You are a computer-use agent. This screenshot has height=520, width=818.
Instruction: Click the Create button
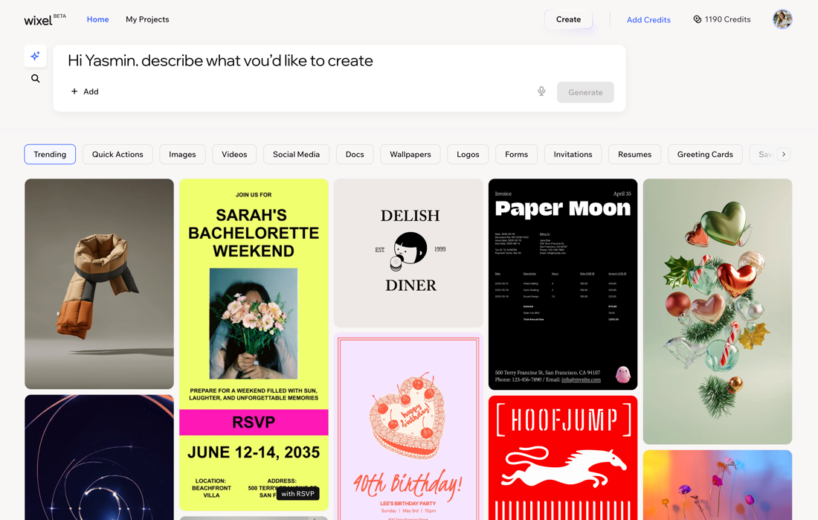pos(568,19)
